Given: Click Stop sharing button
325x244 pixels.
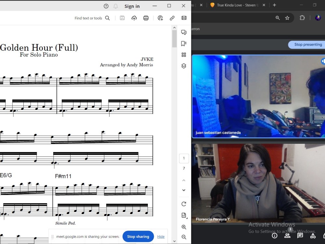Looking at the screenshot, I should (x=138, y=237).
